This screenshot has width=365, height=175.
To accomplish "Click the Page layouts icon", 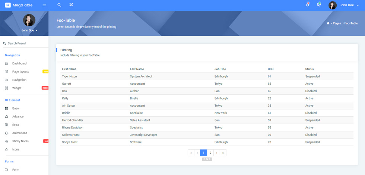I will point(7,72).
